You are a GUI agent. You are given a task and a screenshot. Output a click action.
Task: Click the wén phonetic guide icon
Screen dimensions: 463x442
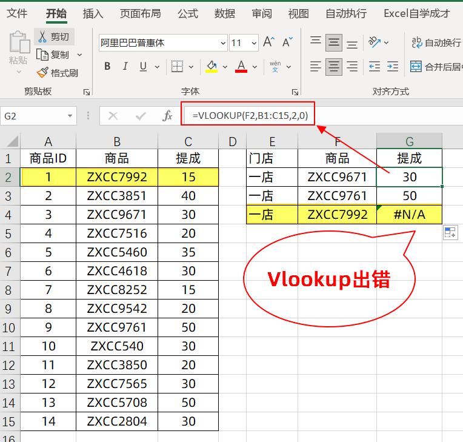[275, 67]
